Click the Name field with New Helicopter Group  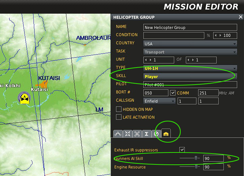point(190,27)
